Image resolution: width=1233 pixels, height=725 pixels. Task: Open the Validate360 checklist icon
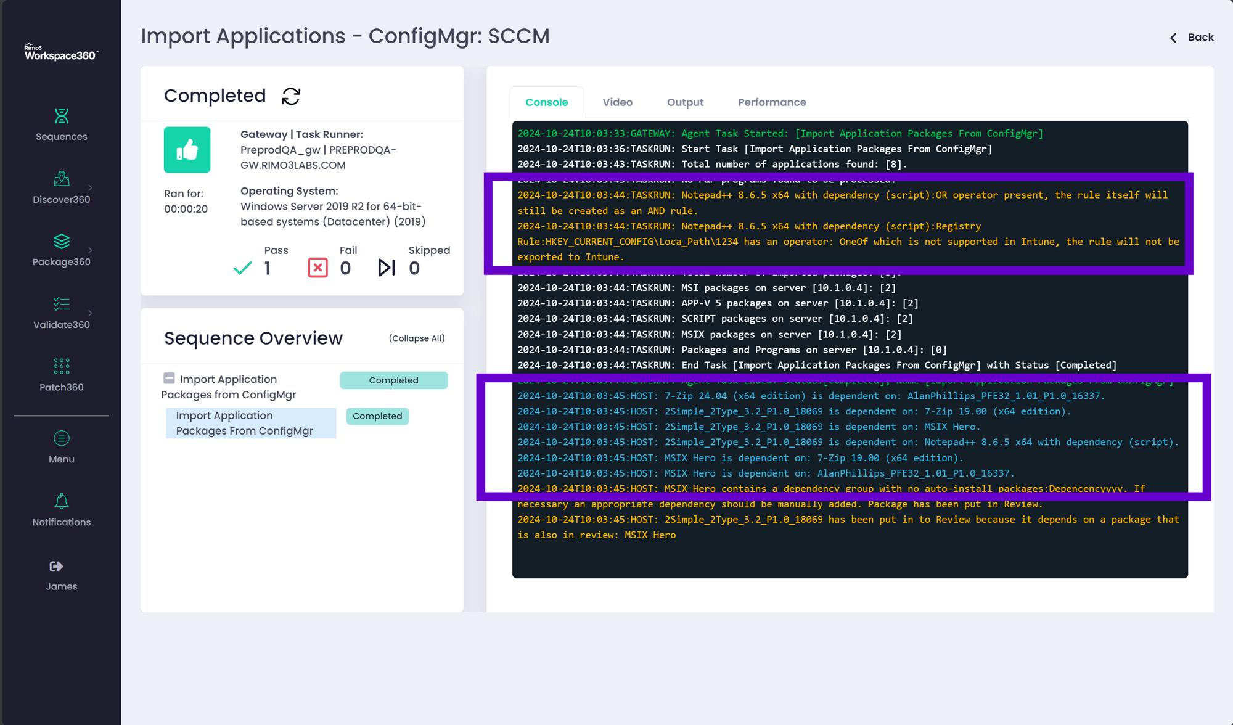61,304
